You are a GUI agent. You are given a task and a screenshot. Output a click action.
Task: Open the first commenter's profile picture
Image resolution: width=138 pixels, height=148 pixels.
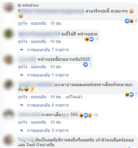point(8,7)
